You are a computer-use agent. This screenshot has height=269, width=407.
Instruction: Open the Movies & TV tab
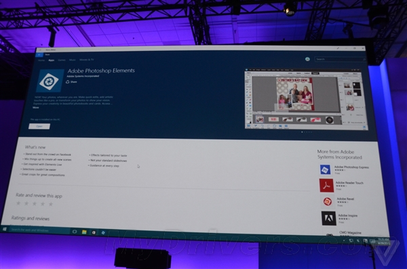(x=87, y=60)
